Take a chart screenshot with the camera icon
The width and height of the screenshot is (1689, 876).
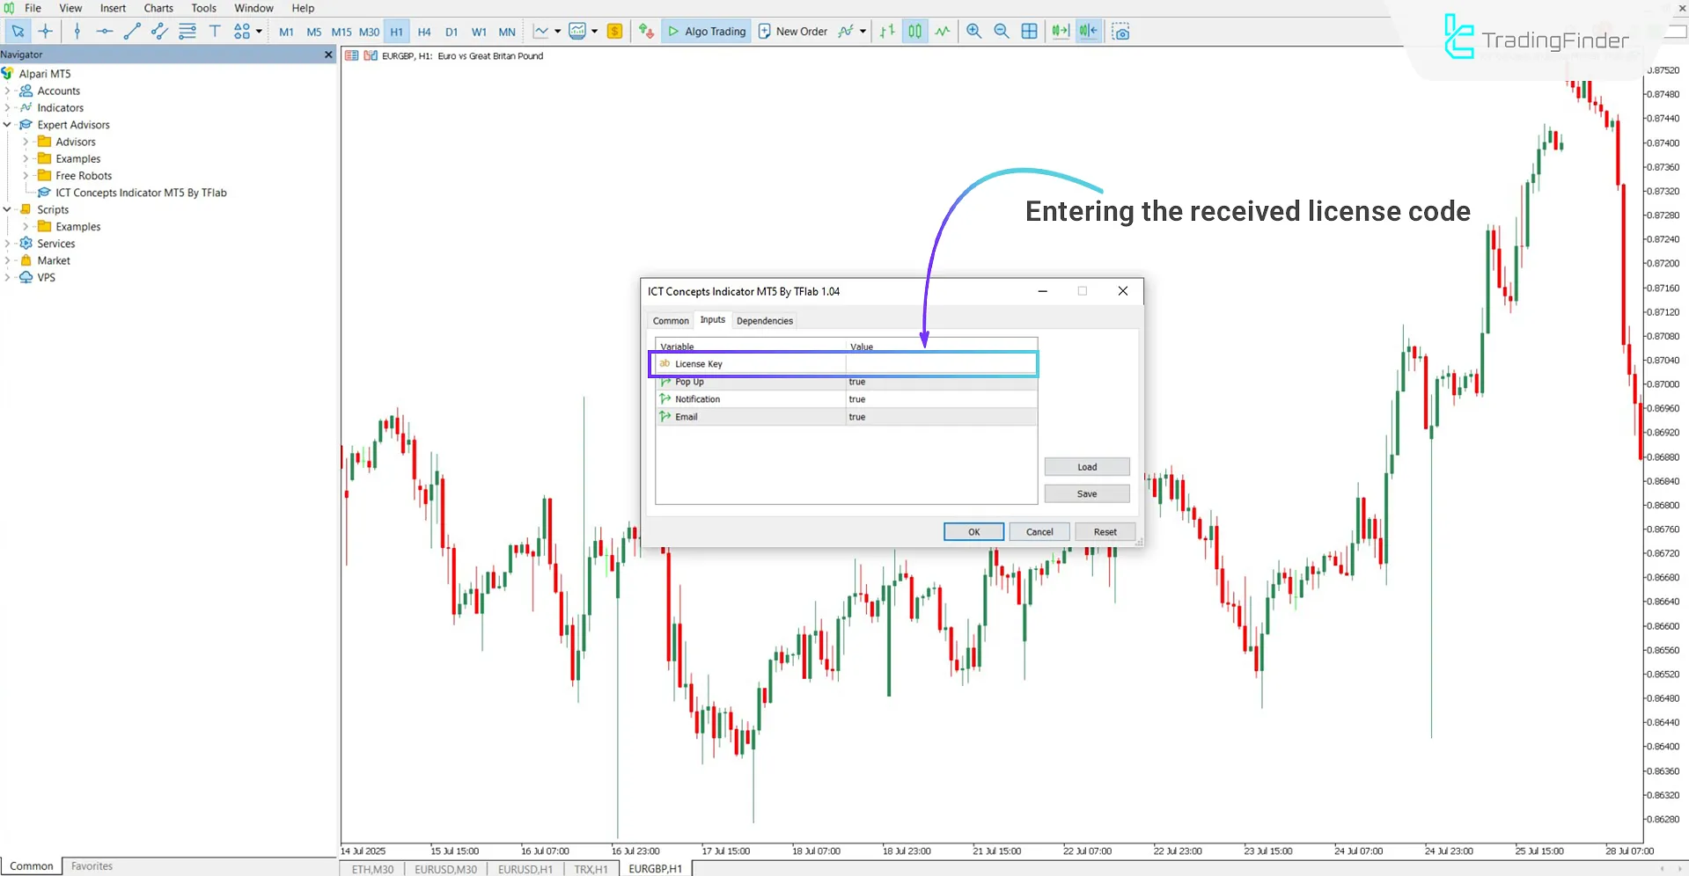(x=1120, y=31)
